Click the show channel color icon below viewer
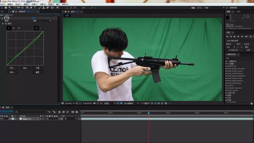Image resolution: width=254 pixels, height=143 pixels. pos(101,103)
